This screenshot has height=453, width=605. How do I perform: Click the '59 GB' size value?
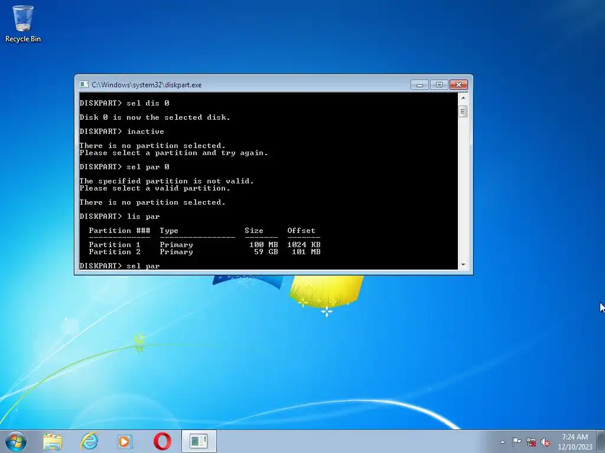266,252
